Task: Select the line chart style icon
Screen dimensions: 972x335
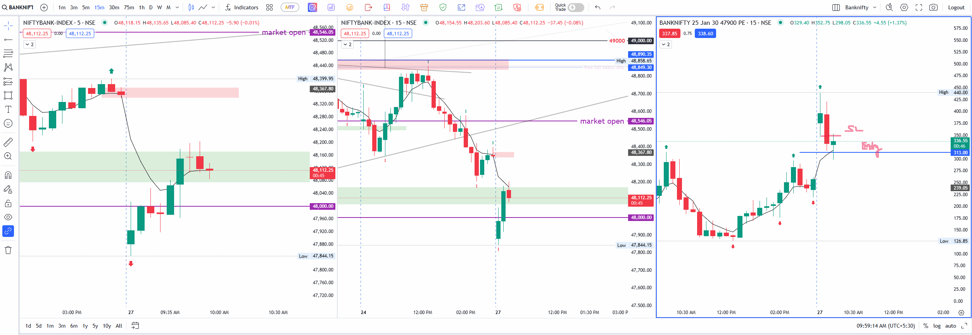Action: 203,7
